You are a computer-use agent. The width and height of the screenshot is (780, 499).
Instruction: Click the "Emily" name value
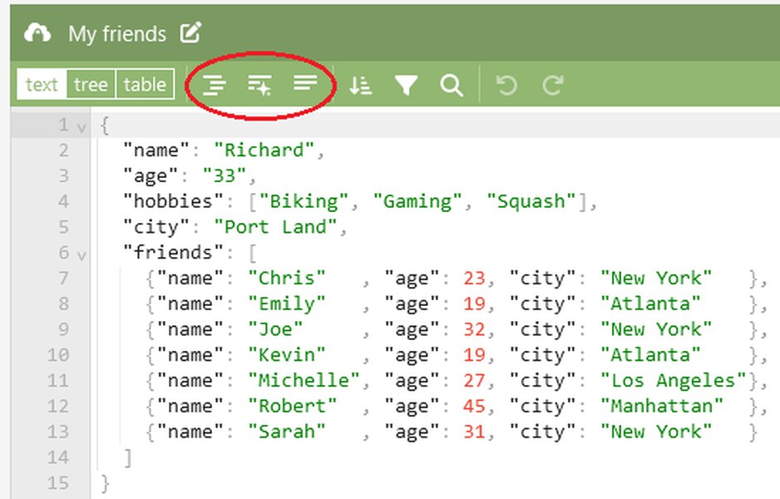(x=287, y=304)
